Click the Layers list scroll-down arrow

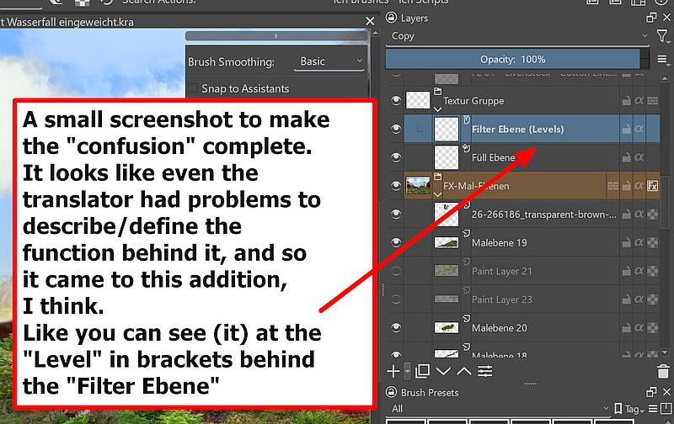665,352
